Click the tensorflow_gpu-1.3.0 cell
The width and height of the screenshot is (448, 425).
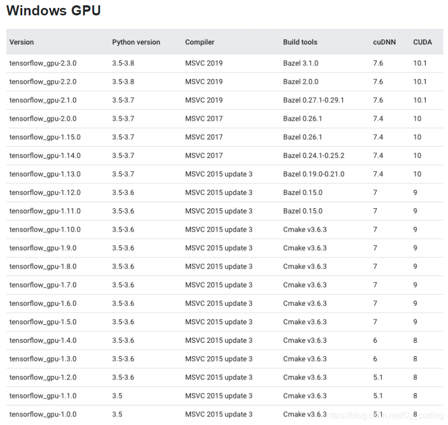(43, 359)
